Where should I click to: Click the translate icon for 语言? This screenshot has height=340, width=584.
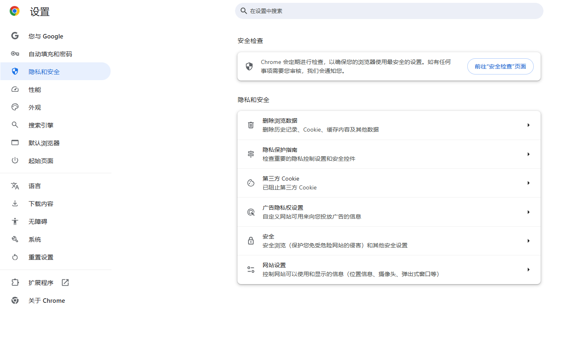click(x=15, y=186)
